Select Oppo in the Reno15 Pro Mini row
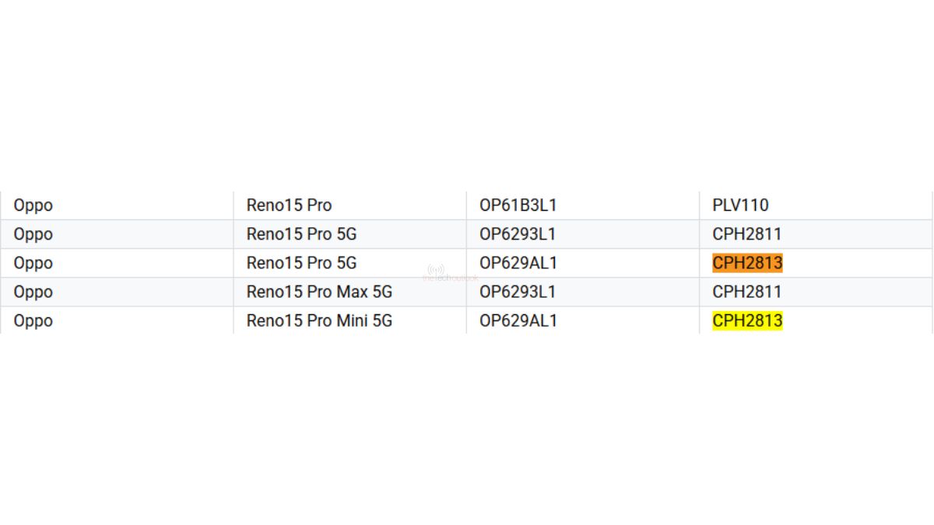The width and height of the screenshot is (934, 525). pos(33,320)
